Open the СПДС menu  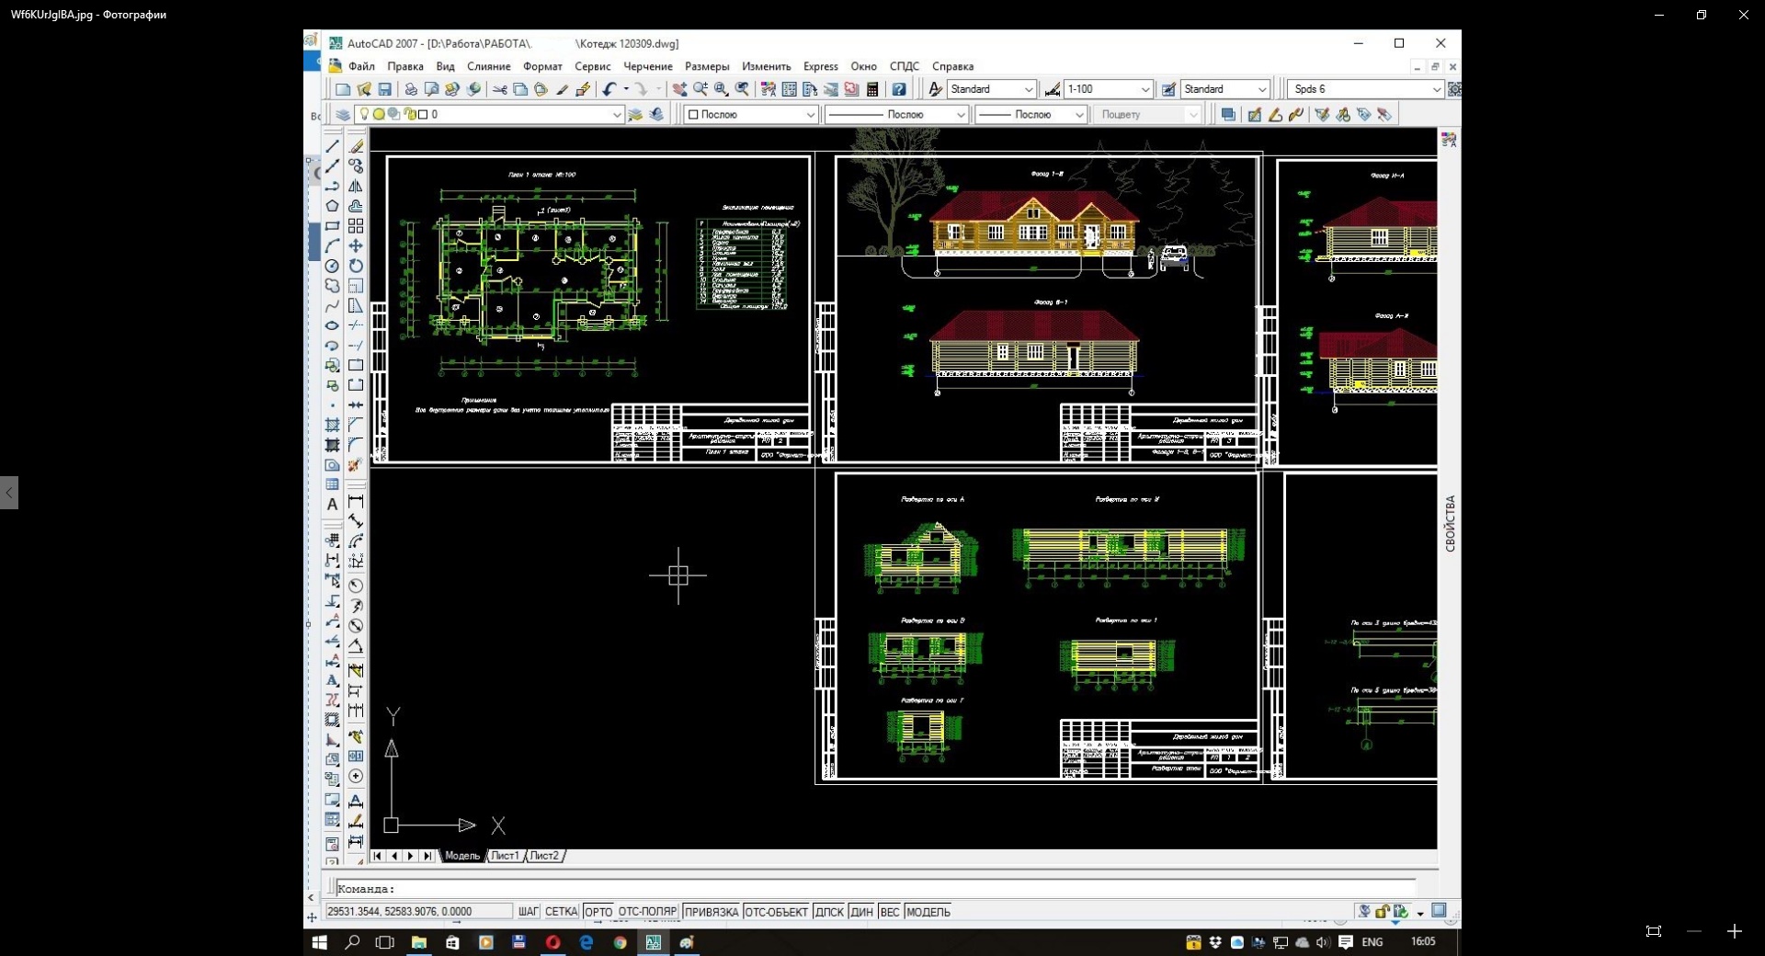click(x=905, y=66)
